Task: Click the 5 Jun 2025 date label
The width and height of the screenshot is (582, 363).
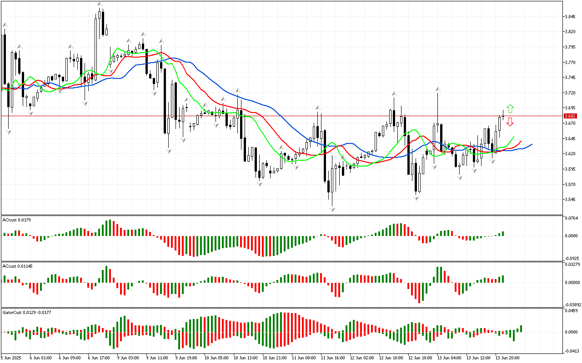Action: tap(10, 358)
